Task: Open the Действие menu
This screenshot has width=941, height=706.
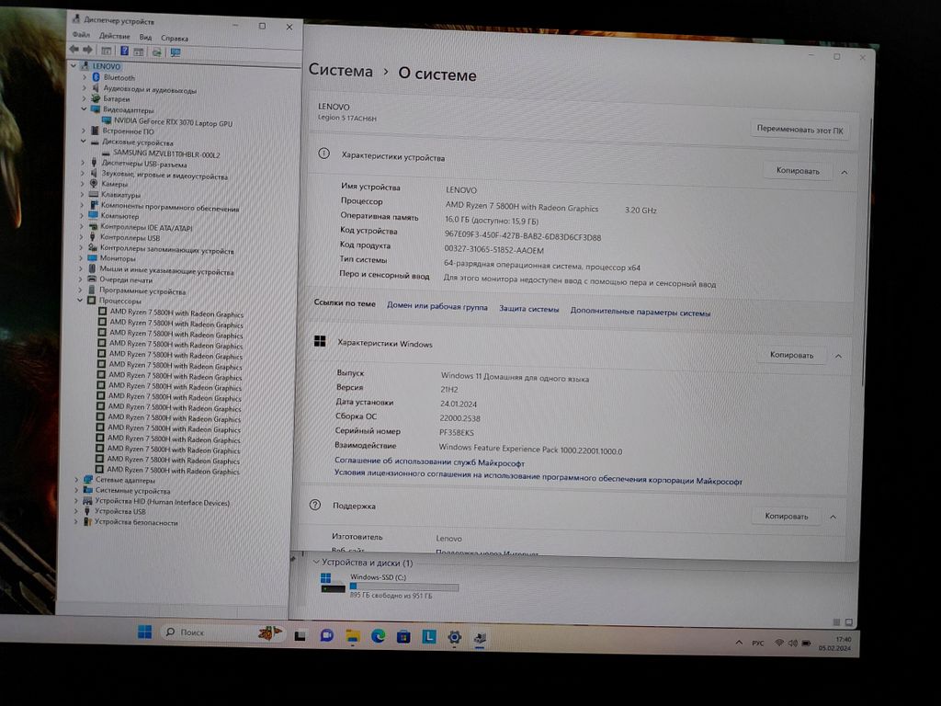Action: point(115,38)
